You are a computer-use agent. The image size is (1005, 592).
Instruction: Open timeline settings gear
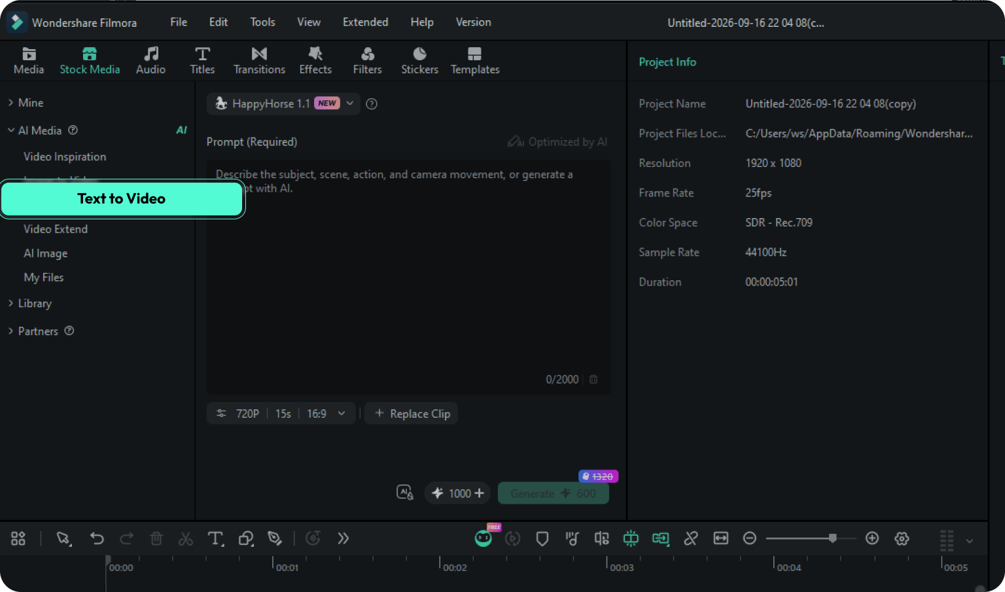(902, 538)
